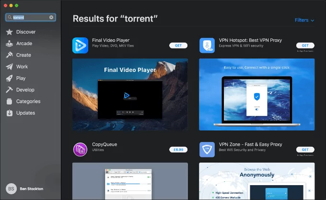The image size is (326, 200).
Task: Click the Play rocket icon
Action: point(9,78)
